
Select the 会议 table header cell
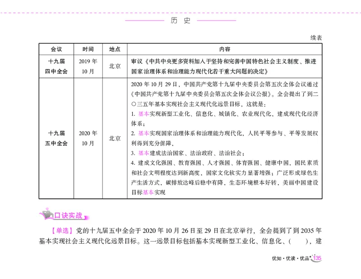click(57, 50)
